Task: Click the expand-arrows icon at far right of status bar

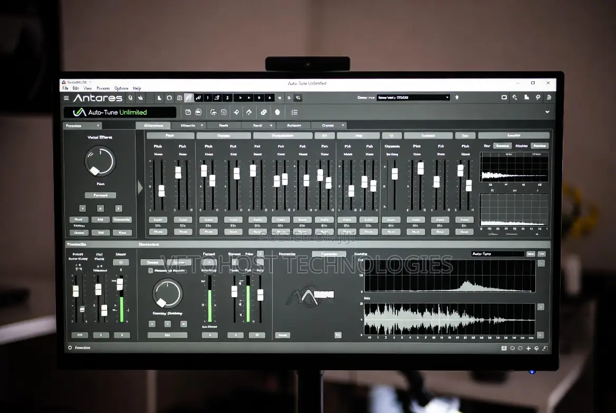Action: 545,348
